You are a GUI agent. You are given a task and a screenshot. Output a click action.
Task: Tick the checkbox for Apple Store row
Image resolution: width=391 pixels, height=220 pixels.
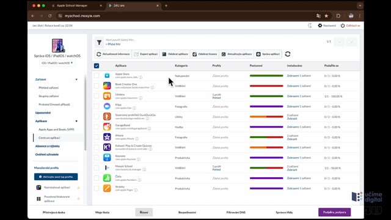(97, 76)
